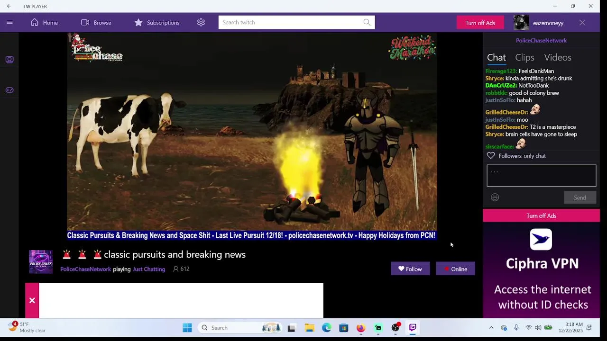Open the Ciphra VPN advertisement
Screen dimensions: 607x341
click(541, 270)
